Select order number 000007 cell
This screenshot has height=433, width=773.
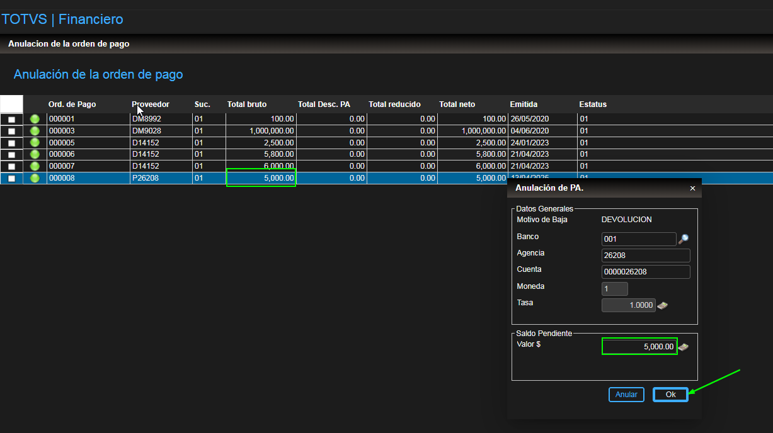click(x=88, y=166)
